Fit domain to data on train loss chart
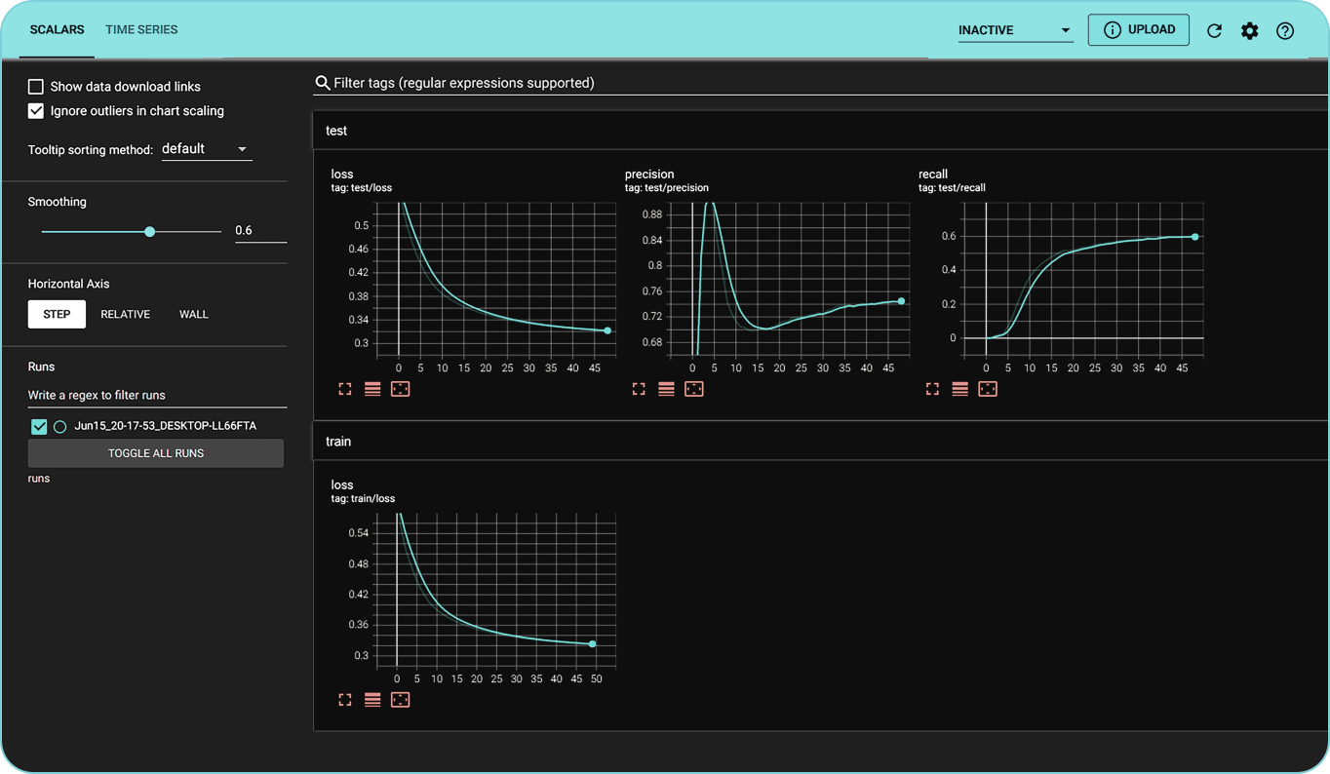Screen dimensions: 1330x774 400,700
